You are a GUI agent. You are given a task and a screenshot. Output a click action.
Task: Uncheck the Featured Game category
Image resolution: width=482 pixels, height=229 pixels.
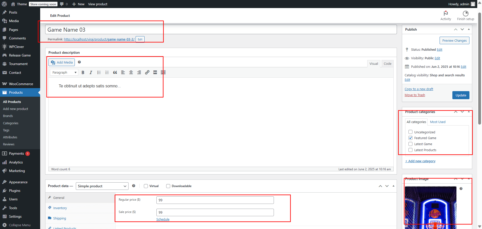coord(410,138)
